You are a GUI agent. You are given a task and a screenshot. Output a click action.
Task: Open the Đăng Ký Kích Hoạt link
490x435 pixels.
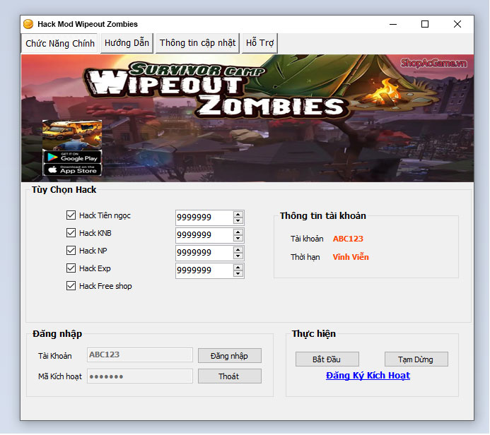coord(368,376)
